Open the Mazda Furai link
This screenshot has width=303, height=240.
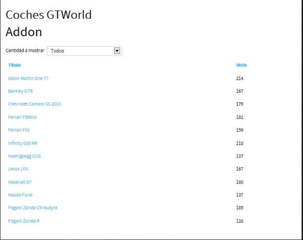(x=20, y=195)
